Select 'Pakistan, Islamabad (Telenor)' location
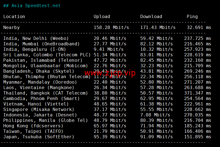Image resolution: width=220 pixels, height=147 pixels. point(43,60)
